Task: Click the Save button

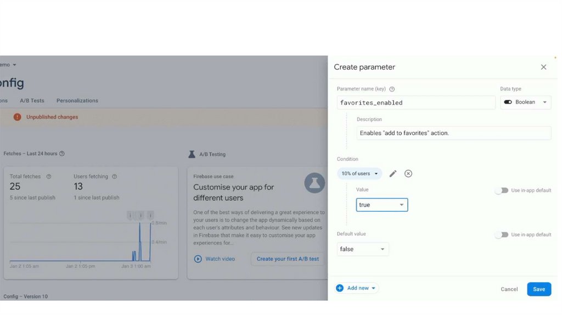Action: pos(539,289)
